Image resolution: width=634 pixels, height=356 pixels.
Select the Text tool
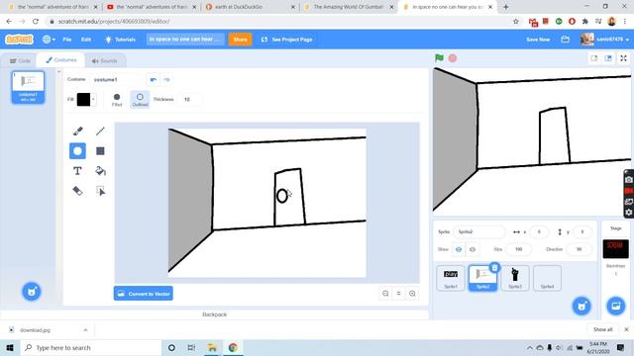[77, 171]
